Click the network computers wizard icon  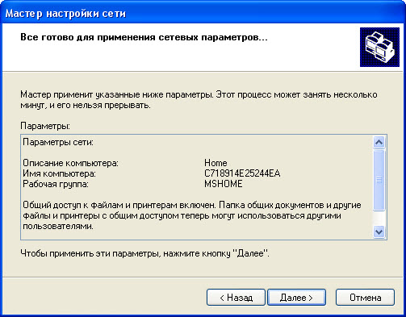[379, 47]
